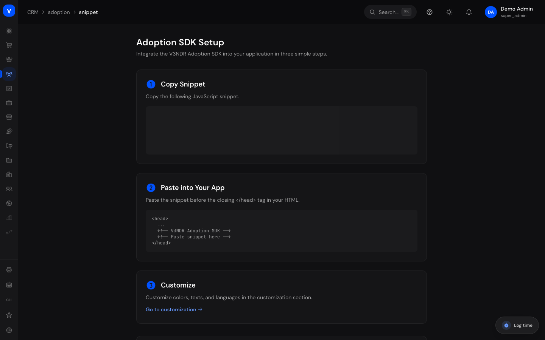Click the Log time button
The width and height of the screenshot is (545, 340).
[517, 325]
